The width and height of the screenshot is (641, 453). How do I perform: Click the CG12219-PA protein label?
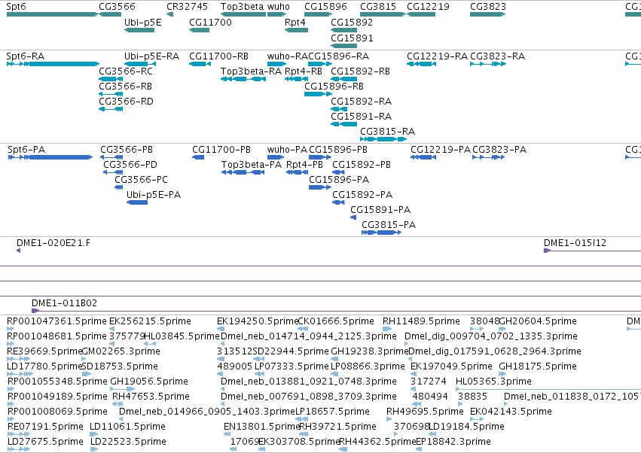coord(441,150)
